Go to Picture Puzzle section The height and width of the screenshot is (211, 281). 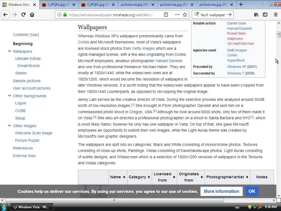(x=27, y=140)
